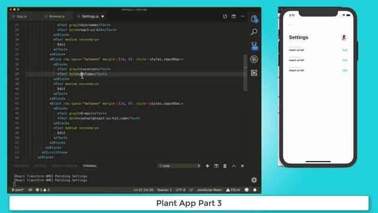The height and width of the screenshot is (213, 378).
Task: Change end of line via LF entry
Action: (191, 190)
